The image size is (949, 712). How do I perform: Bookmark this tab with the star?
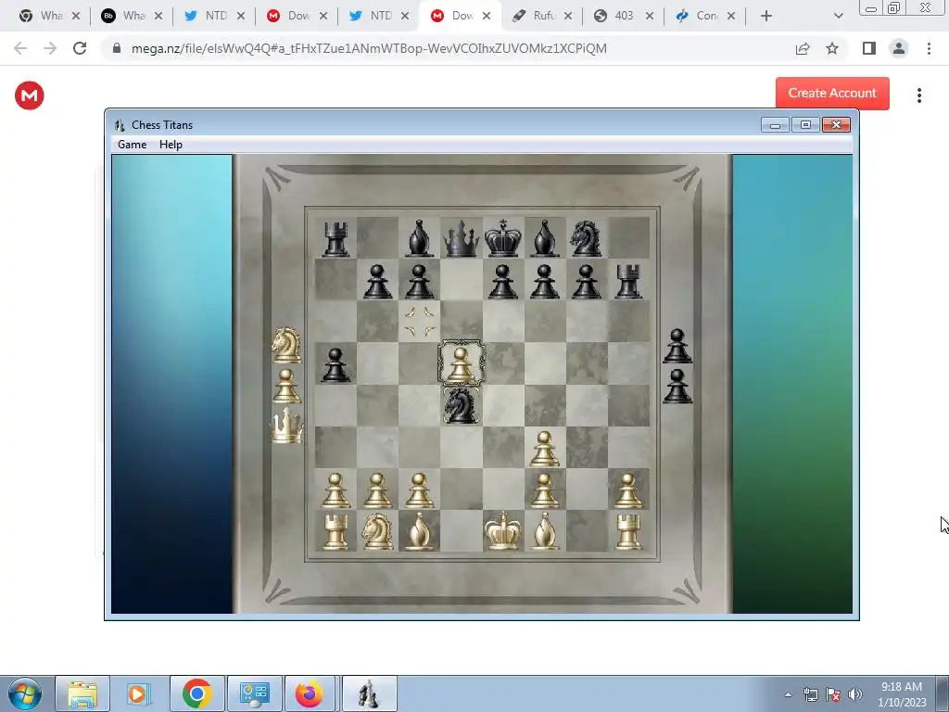coord(832,48)
